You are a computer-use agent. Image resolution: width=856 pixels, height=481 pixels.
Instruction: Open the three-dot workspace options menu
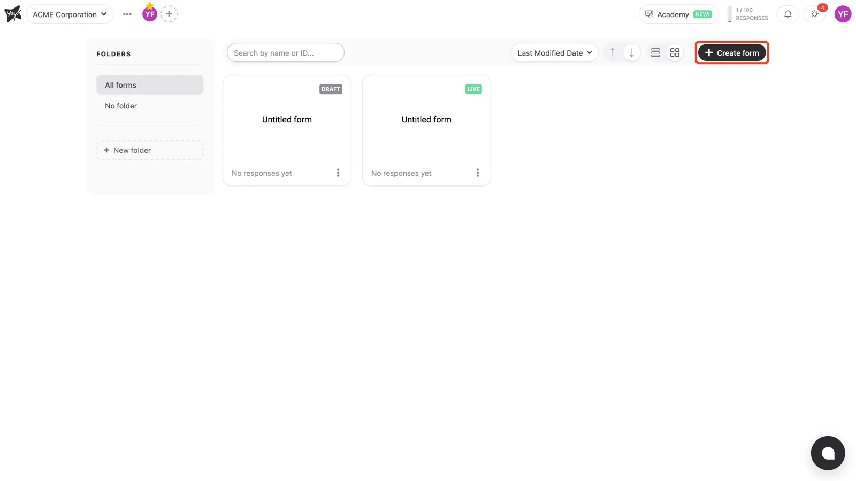pos(127,14)
